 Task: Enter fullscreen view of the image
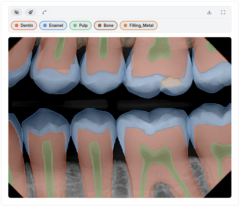[x=223, y=12]
